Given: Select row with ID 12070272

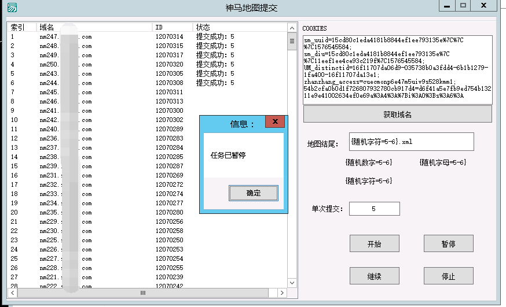Looking at the screenshot, I should [x=147, y=184].
